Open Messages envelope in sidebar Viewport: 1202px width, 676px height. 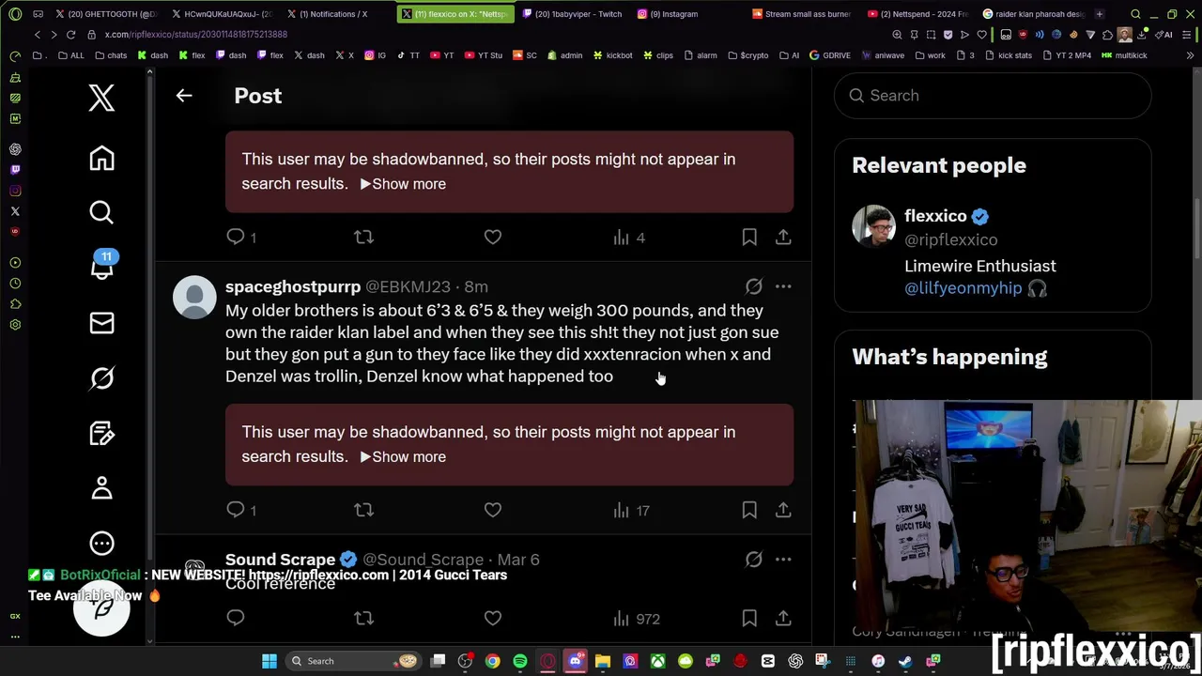pos(101,323)
